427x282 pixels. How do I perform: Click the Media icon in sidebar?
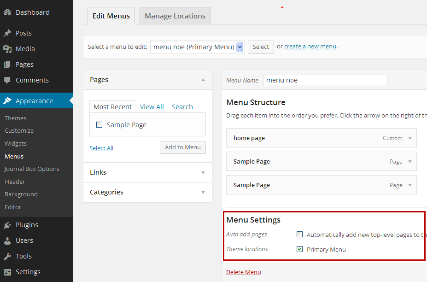[7, 49]
